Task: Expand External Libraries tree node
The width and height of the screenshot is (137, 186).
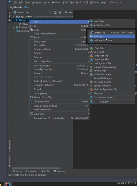Action: coord(13,27)
